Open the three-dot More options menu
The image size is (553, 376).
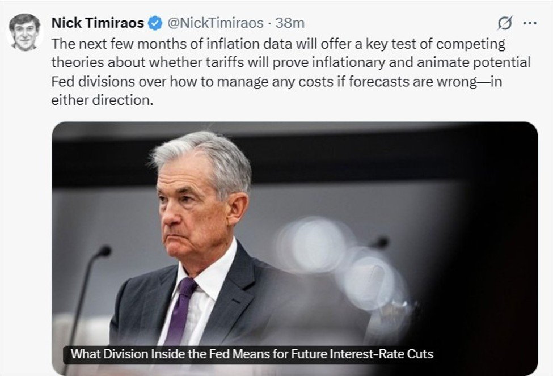pos(529,23)
